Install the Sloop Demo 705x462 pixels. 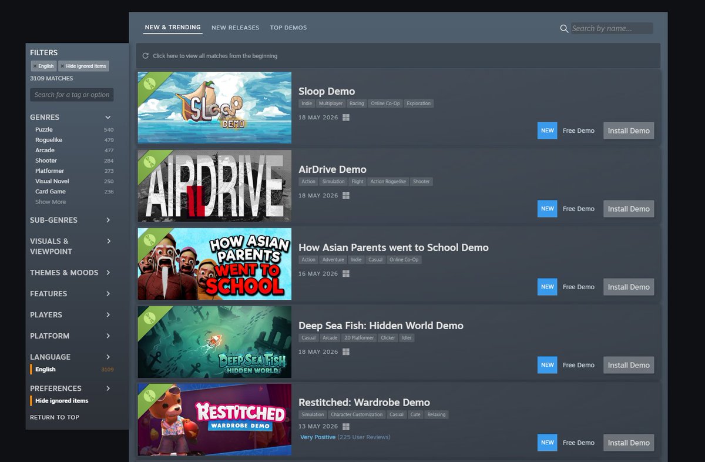coord(629,130)
